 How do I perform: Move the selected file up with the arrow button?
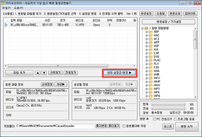pos(38,73)
